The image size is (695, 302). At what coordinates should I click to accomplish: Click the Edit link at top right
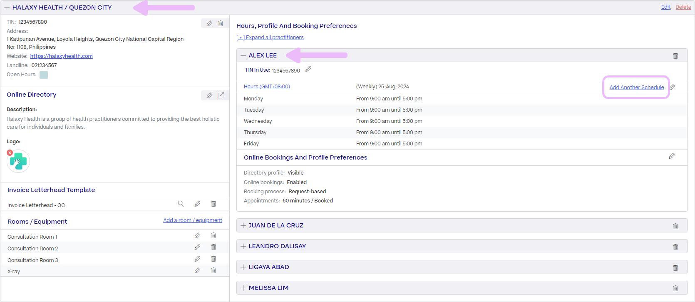tap(666, 7)
